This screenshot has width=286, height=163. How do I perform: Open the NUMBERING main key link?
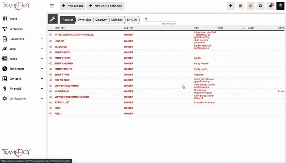click(x=62, y=92)
